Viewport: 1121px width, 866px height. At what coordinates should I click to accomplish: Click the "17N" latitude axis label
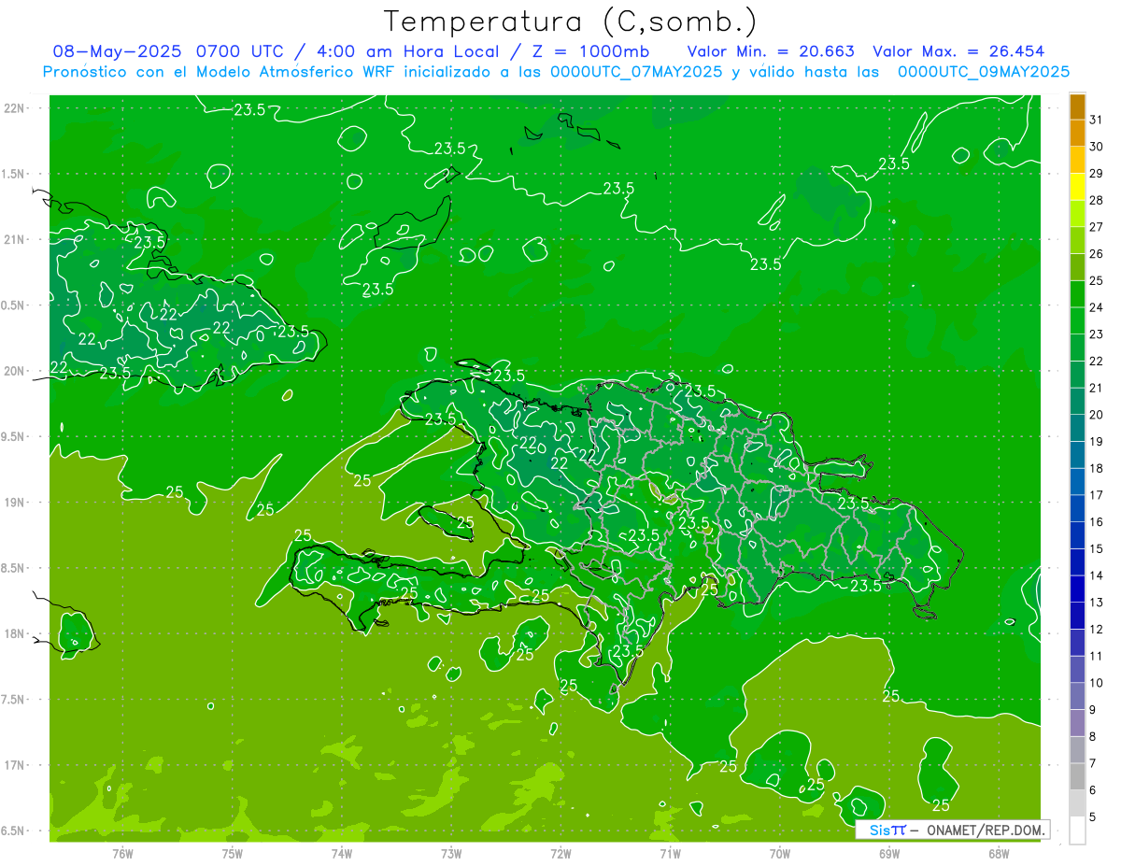(x=16, y=765)
